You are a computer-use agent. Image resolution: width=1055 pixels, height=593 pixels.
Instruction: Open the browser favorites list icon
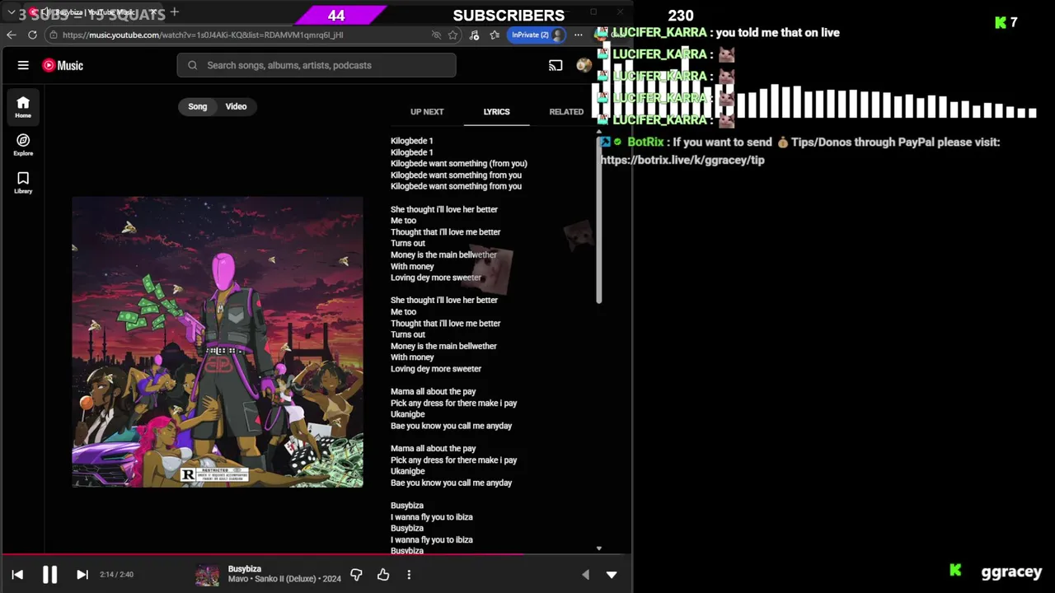(x=495, y=35)
